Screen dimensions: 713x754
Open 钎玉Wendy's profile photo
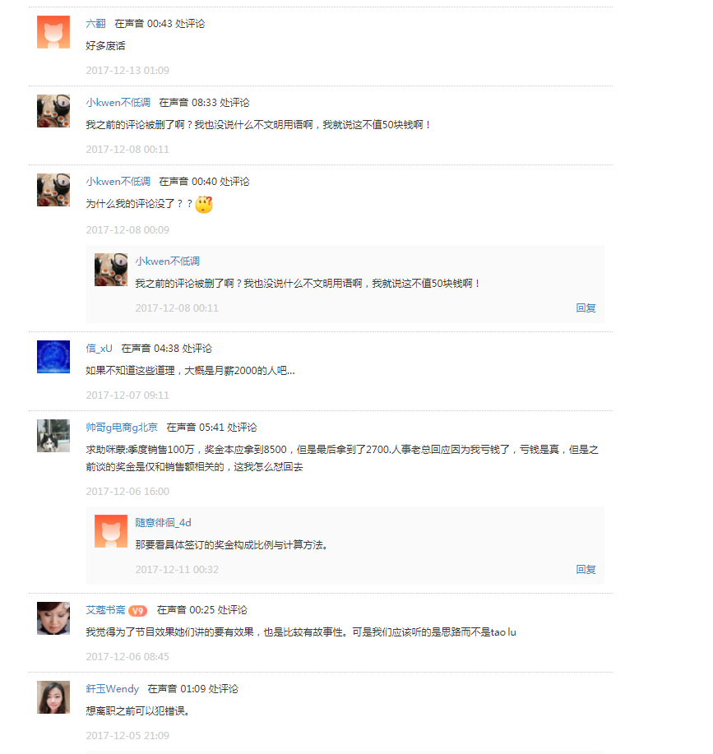(53, 697)
